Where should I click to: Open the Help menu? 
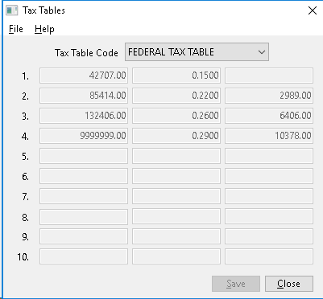(x=44, y=29)
